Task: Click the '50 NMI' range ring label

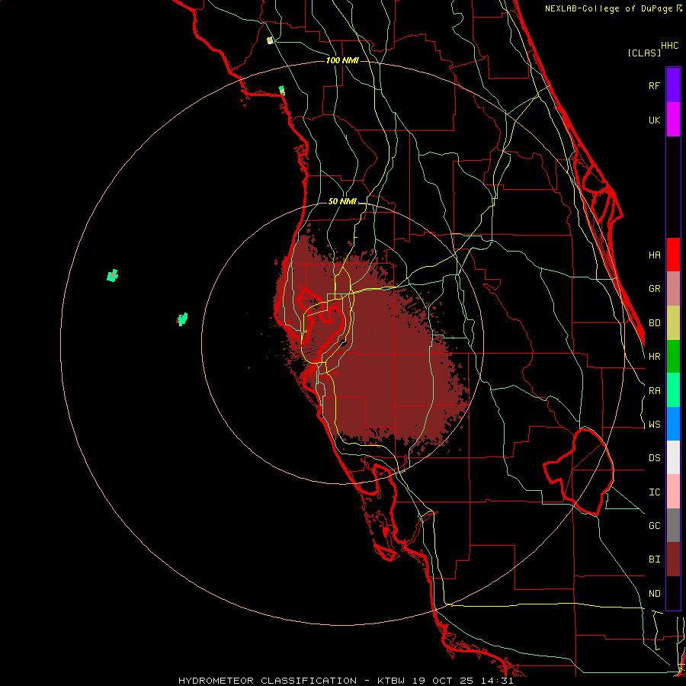Action: 342,202
